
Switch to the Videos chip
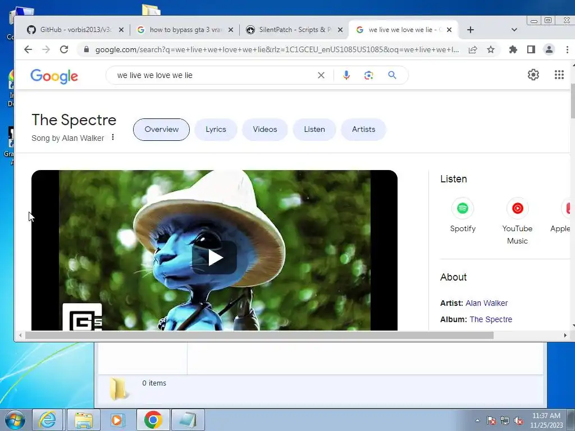click(265, 130)
